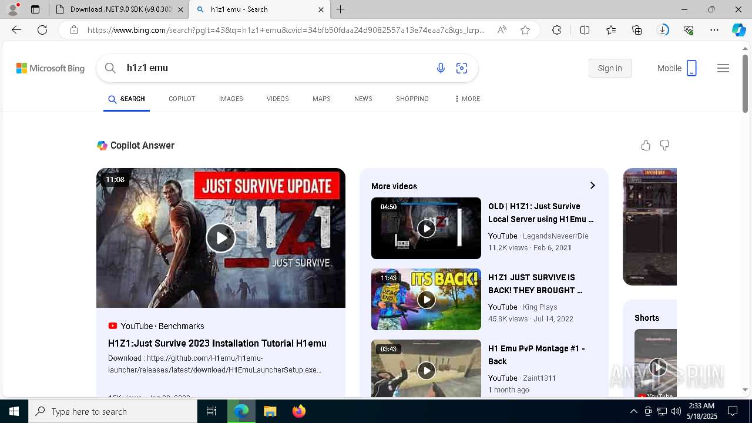
Task: Launch Firefox from taskbar
Action: [x=299, y=411]
